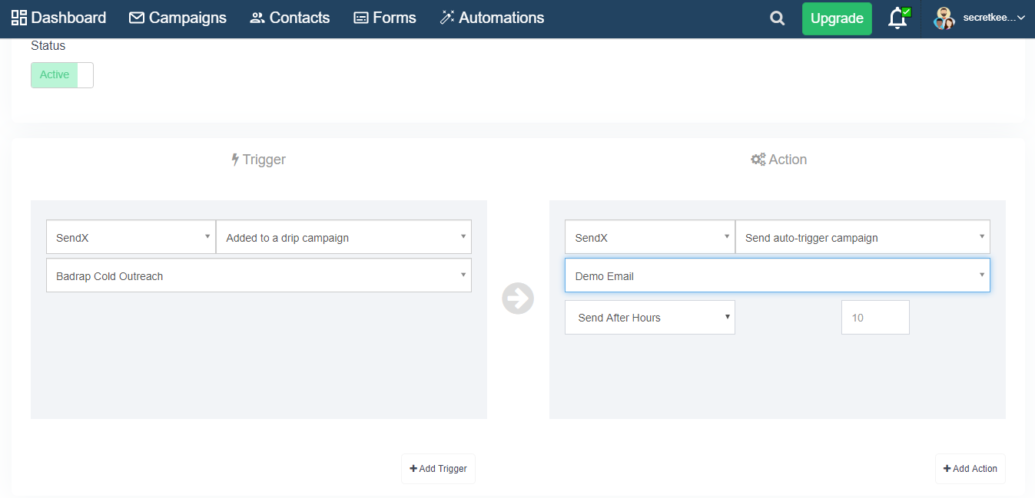Viewport: 1035px width, 498px height.
Task: Go to the Campaigns menu
Action: click(x=177, y=18)
